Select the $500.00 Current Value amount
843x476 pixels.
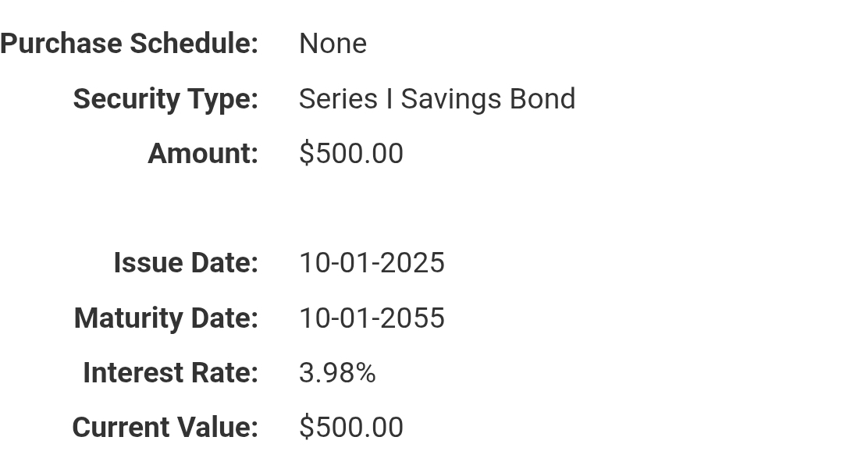coord(350,428)
